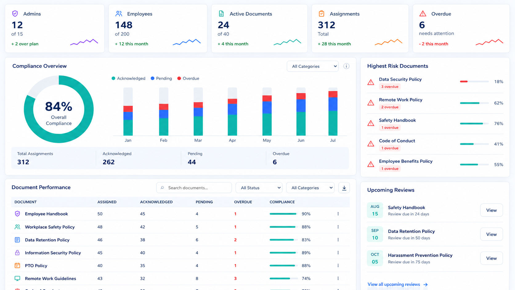Click the Code of Conduct 41% progress bar
Screen dimensions: 515x290
[x=474, y=144]
